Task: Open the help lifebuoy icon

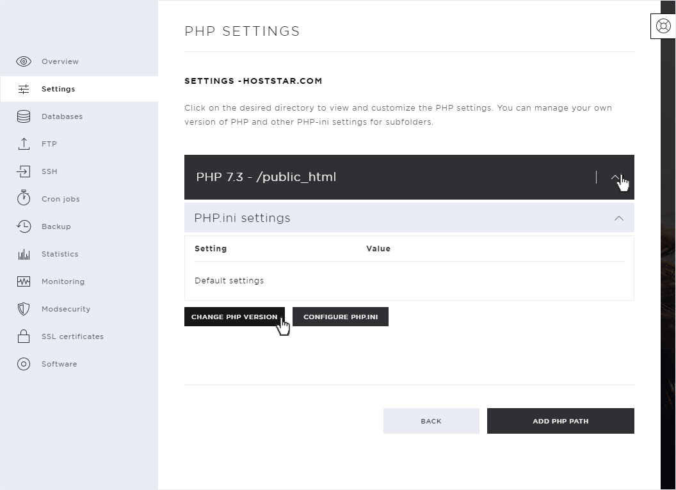Action: click(663, 26)
